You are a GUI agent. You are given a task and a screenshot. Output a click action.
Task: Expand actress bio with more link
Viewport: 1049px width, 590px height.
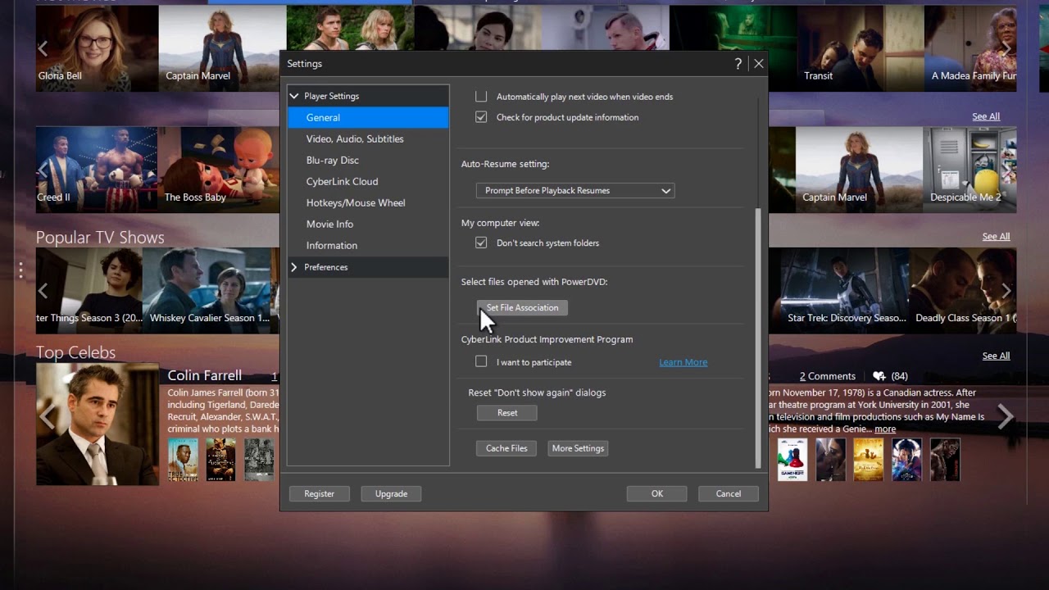tap(885, 429)
